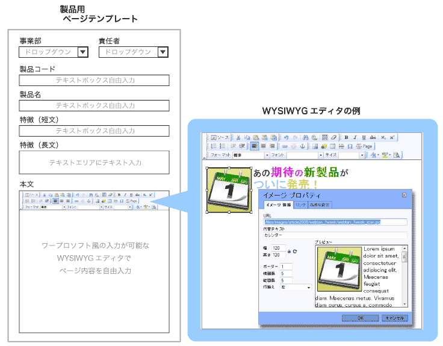Screen dimensions: 443x346
Task: Click the 製品コード text box
Action: 94,80
